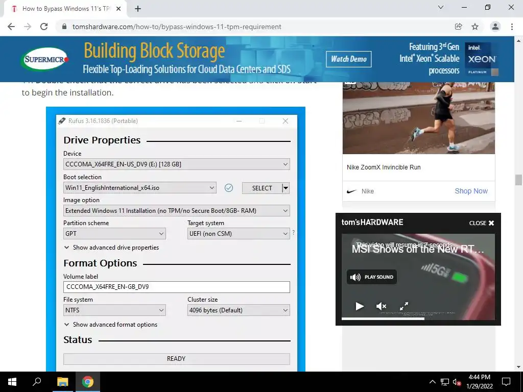Viewport: 523px width, 392px height.
Task: Expand the video to fullscreen
Action: pos(404,306)
